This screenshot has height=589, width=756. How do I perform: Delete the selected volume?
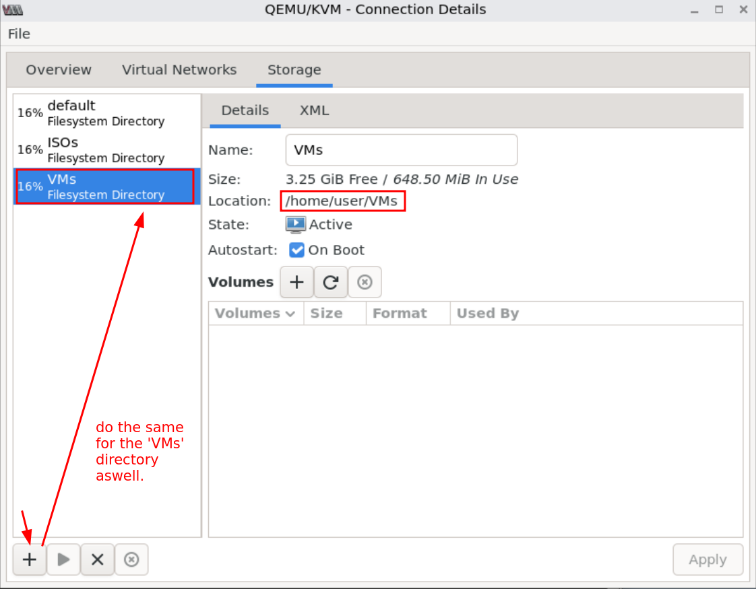pyautogui.click(x=365, y=282)
